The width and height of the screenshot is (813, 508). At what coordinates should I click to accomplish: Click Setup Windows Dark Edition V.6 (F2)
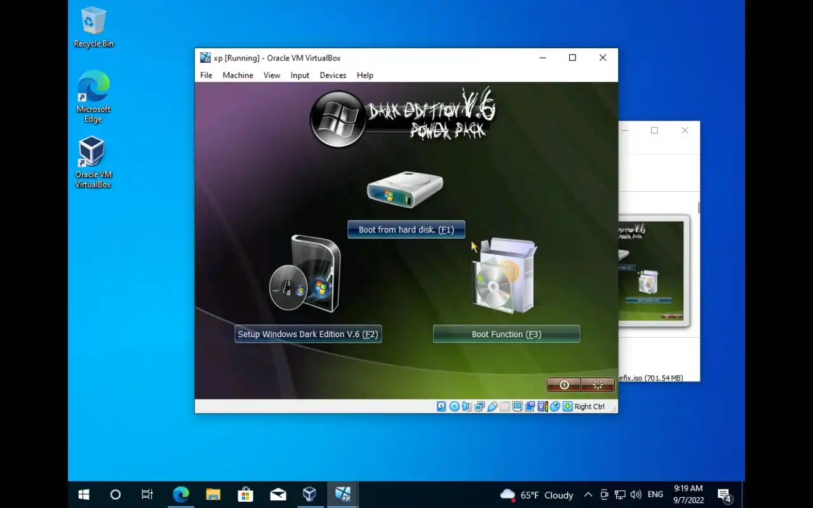click(308, 334)
